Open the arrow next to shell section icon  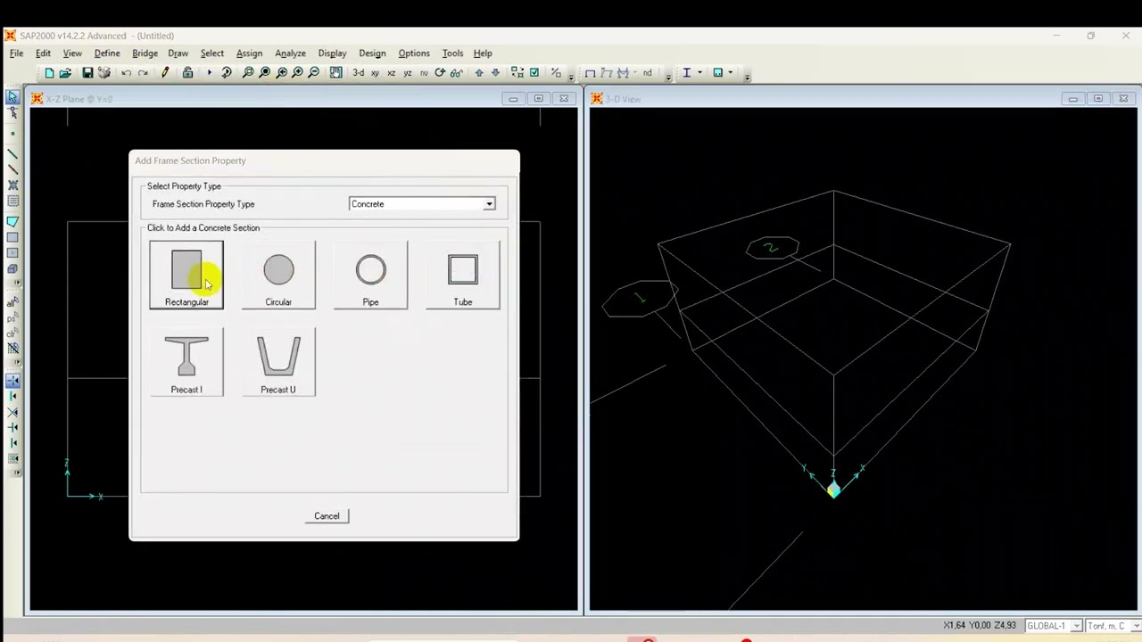(730, 72)
